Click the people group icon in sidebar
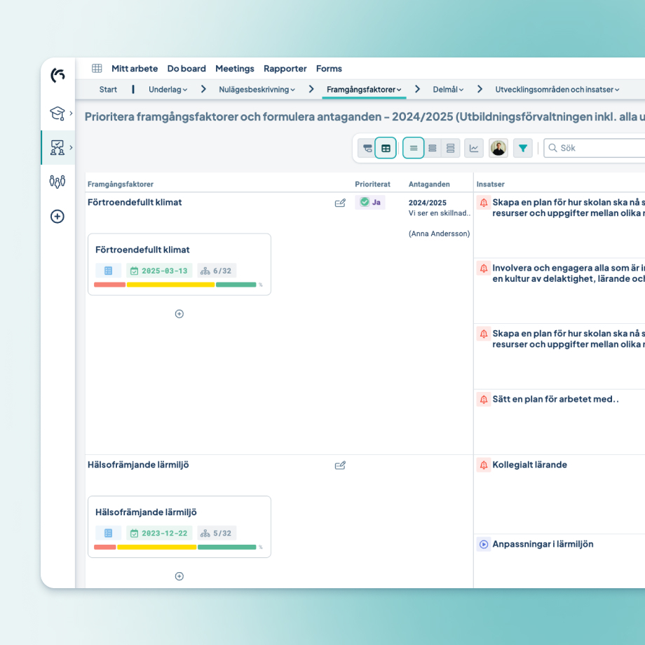The width and height of the screenshot is (645, 645). [x=57, y=182]
